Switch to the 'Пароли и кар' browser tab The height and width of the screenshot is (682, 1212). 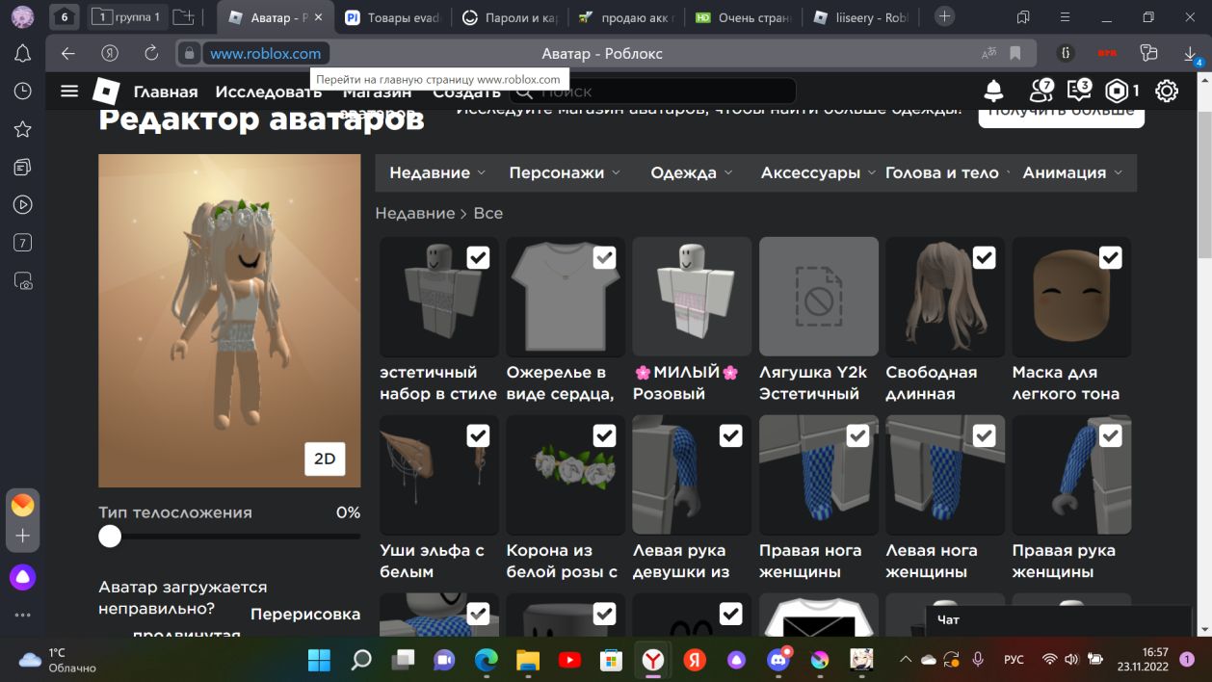coord(509,17)
